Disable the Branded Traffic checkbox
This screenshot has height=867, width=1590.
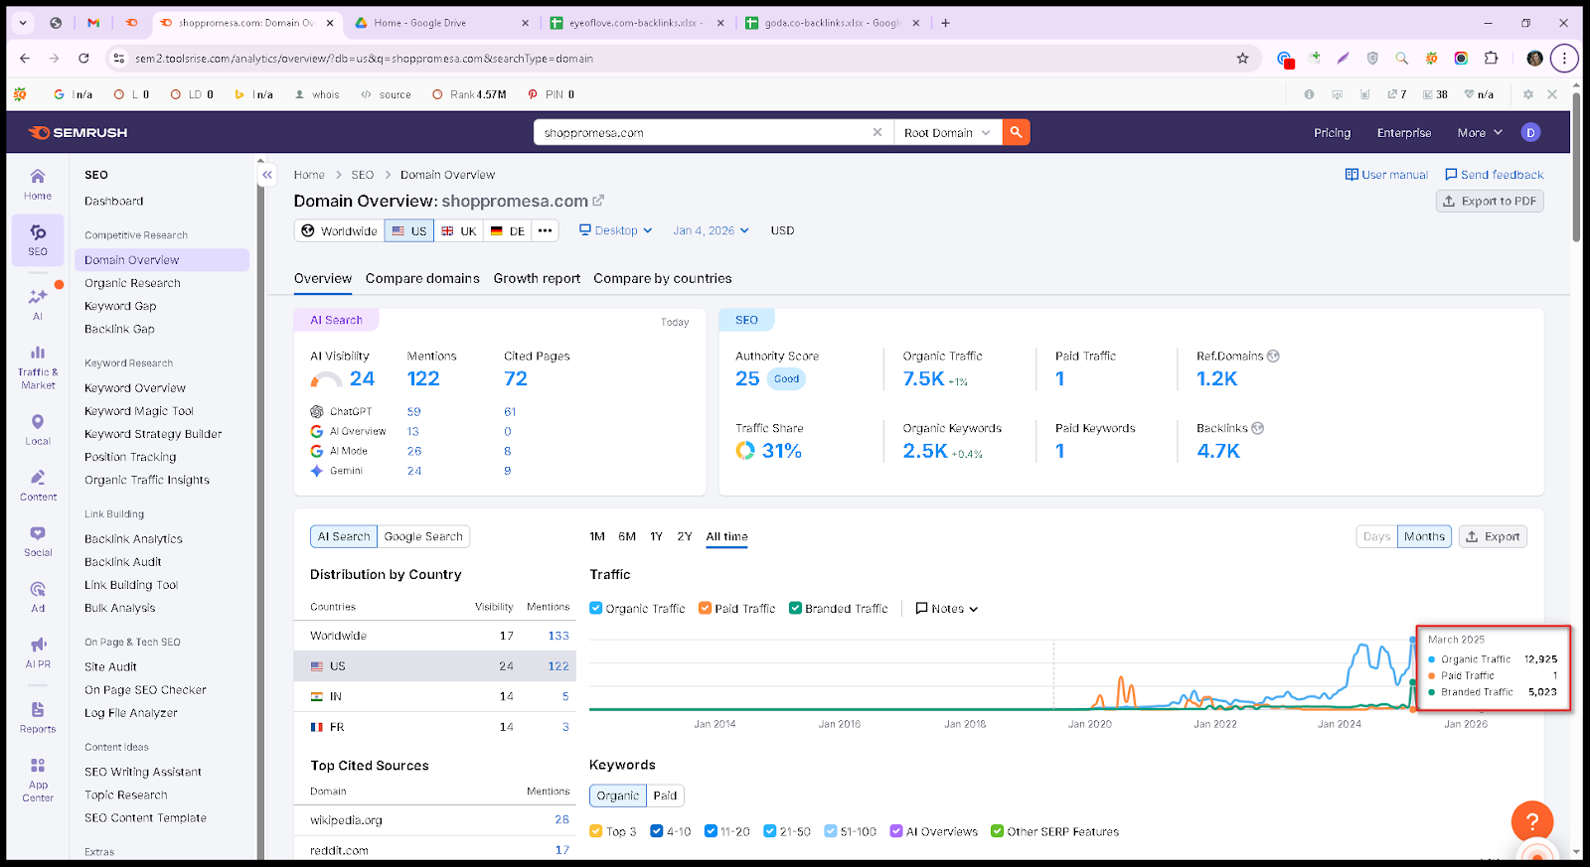click(x=795, y=608)
